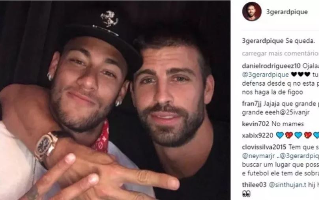Open @3gerardpique mention in danielrodrigueez10 comment

(265, 75)
